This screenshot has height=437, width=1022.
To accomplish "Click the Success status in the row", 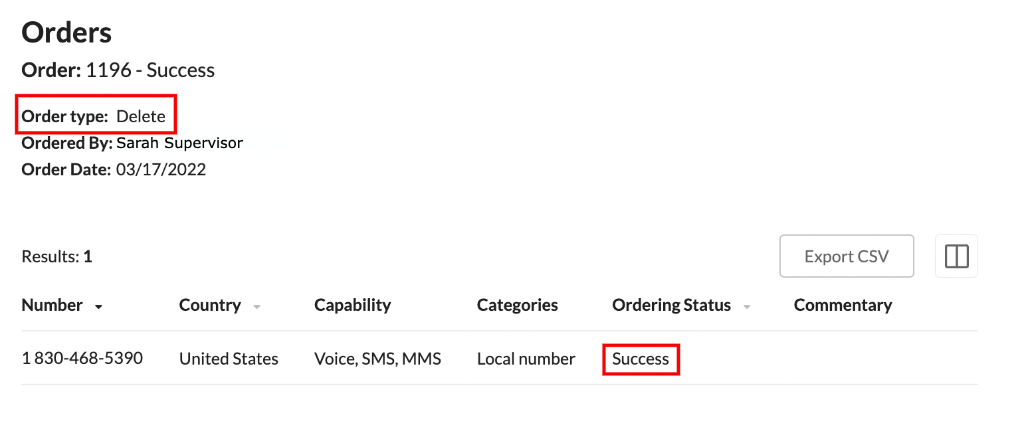I will tap(641, 359).
